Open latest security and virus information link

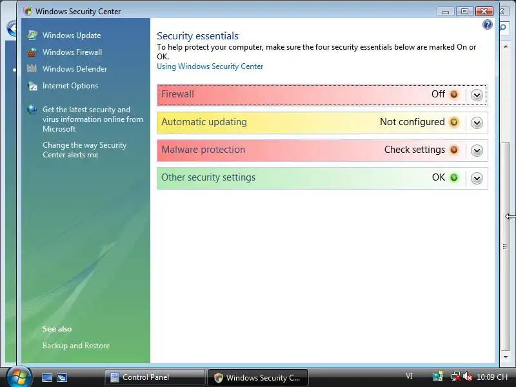[x=93, y=119]
